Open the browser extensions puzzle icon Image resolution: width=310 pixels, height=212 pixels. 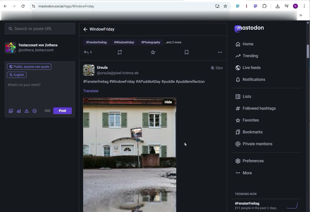click(x=265, y=6)
